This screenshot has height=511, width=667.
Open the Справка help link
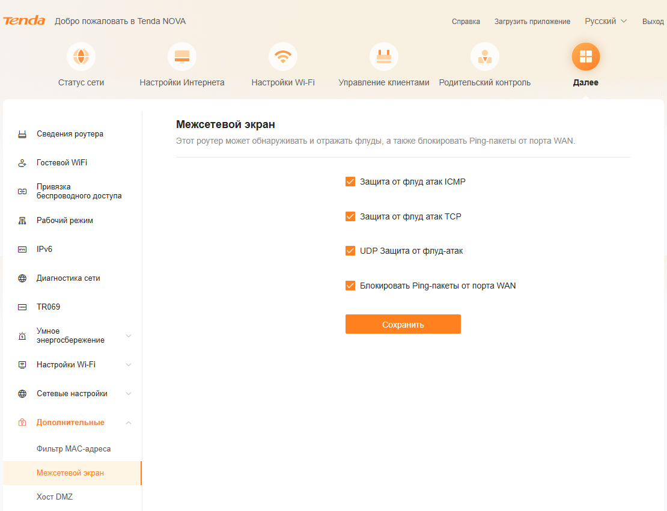[466, 21]
